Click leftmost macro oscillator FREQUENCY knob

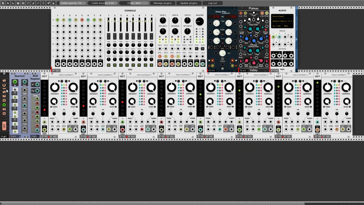tap(55, 88)
